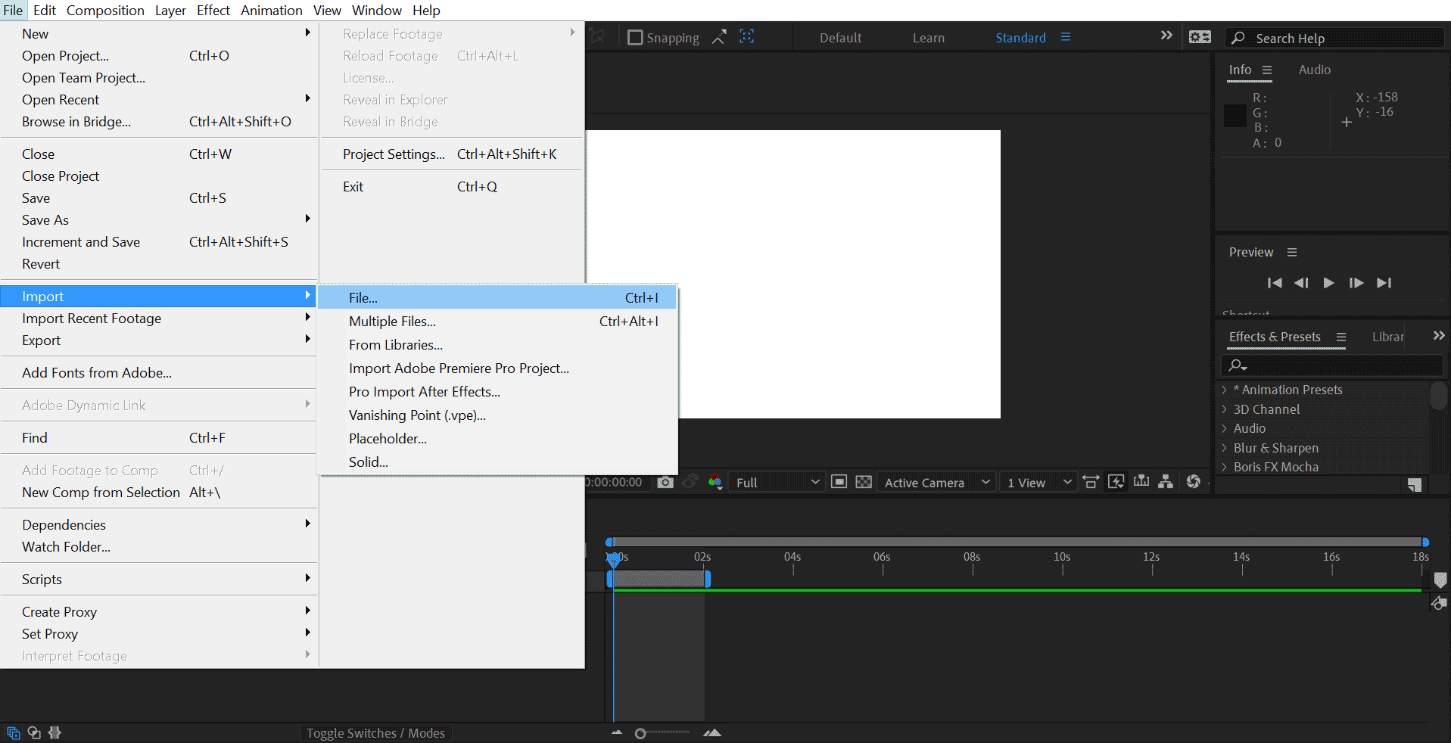This screenshot has height=743, width=1451.
Task: Open the Standard workspace menu icon
Action: pyautogui.click(x=1066, y=37)
